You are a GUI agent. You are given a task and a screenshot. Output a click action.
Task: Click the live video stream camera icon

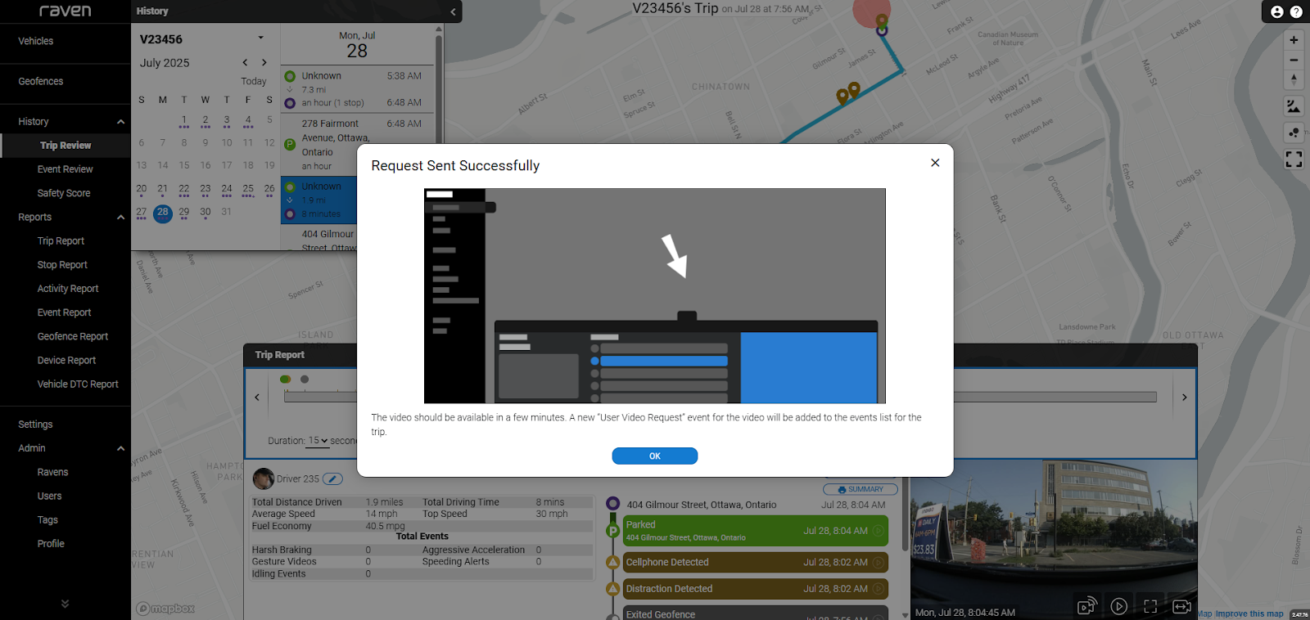click(1086, 606)
